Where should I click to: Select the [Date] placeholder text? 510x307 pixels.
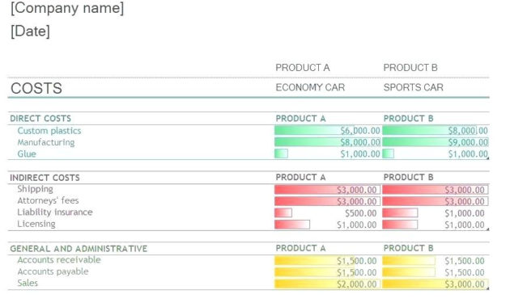click(30, 32)
